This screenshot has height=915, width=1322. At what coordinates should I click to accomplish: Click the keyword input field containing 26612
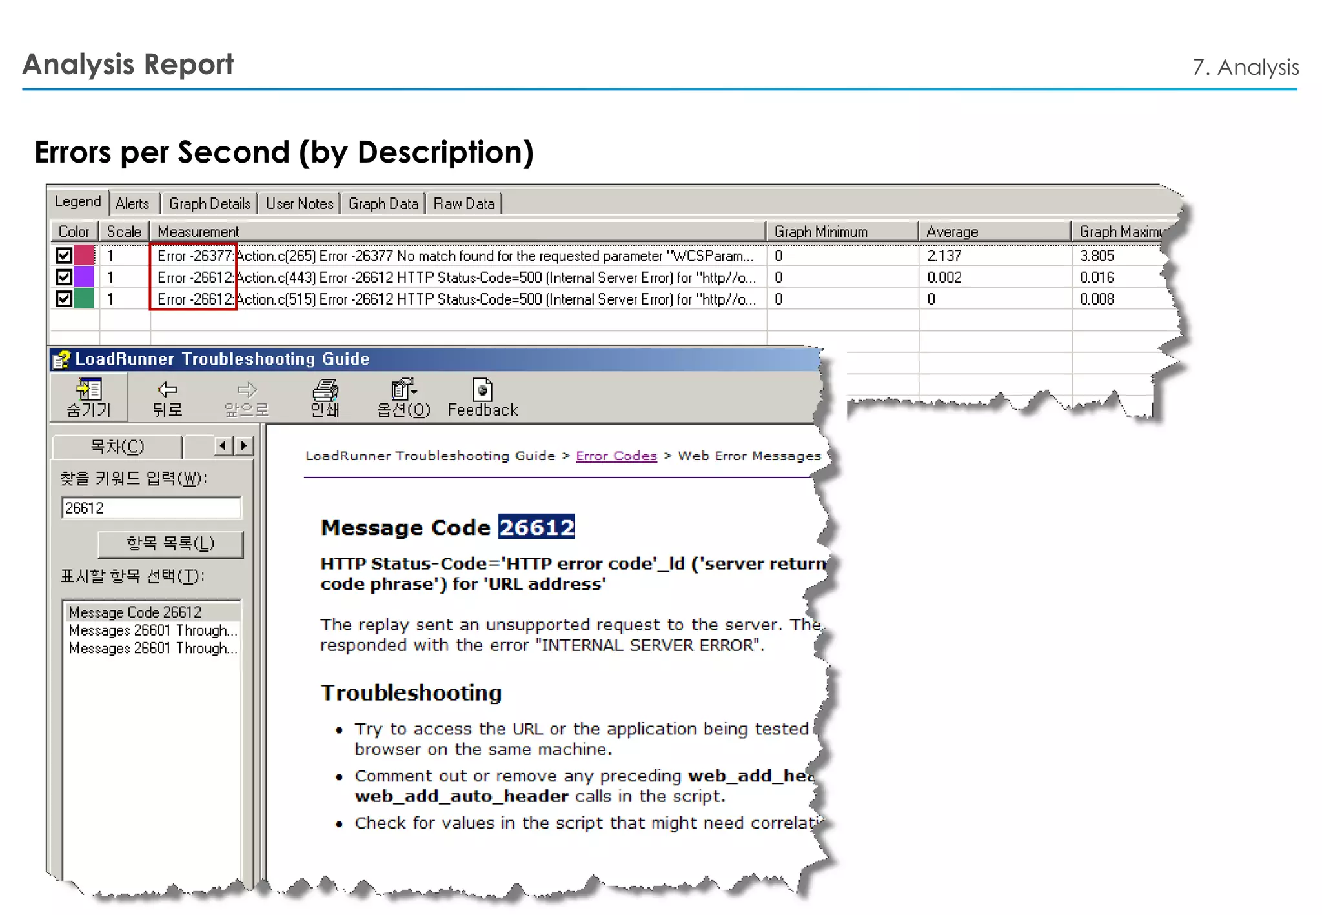[151, 508]
